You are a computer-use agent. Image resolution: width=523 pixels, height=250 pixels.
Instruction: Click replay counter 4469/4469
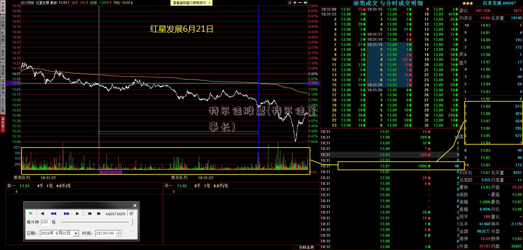(115, 214)
